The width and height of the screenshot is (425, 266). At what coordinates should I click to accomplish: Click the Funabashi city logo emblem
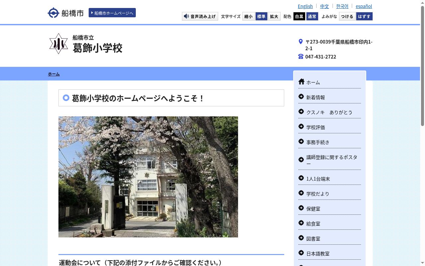pos(53,13)
